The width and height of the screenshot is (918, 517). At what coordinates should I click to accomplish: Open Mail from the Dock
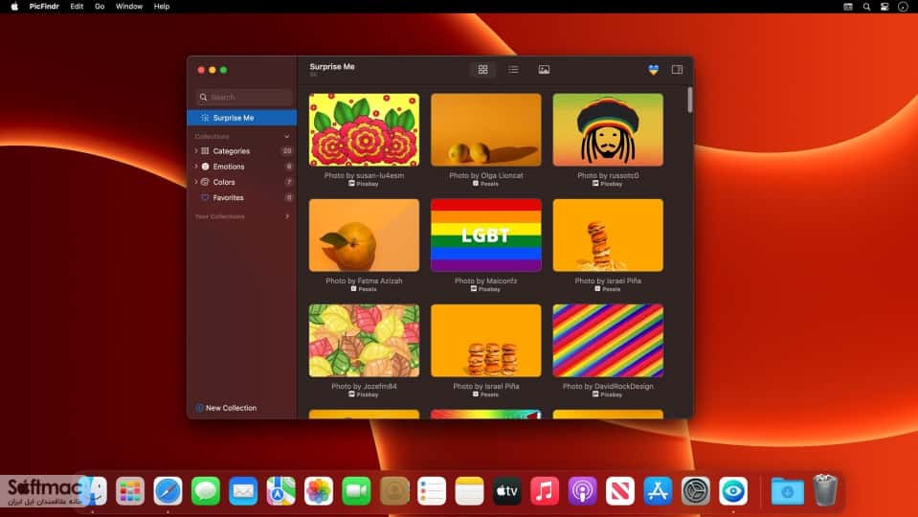(x=243, y=491)
